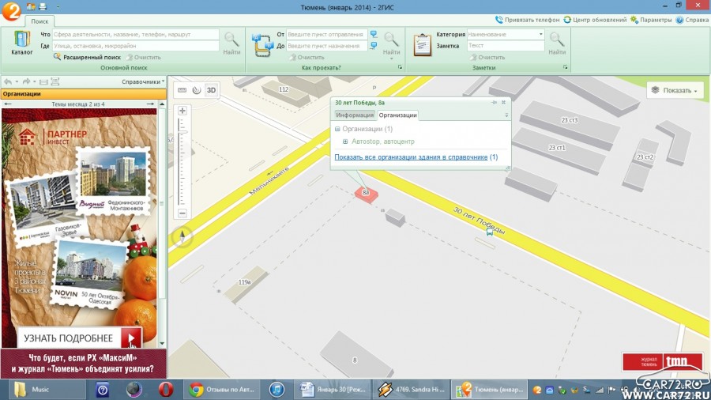Click Очистить in Как проехать group

click(307, 57)
